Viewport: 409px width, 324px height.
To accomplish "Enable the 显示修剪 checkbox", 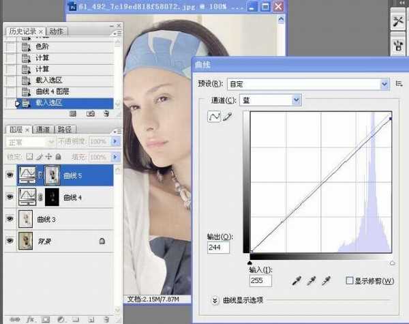I will point(349,280).
